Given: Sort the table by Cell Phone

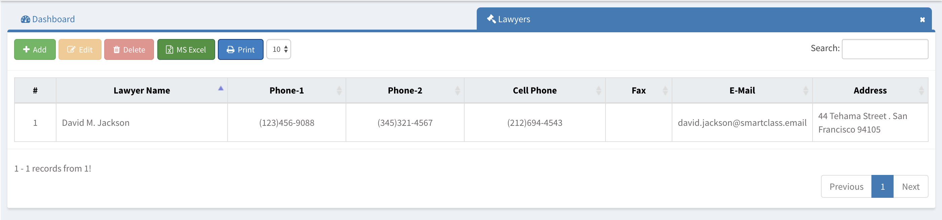Looking at the screenshot, I should click(x=535, y=90).
